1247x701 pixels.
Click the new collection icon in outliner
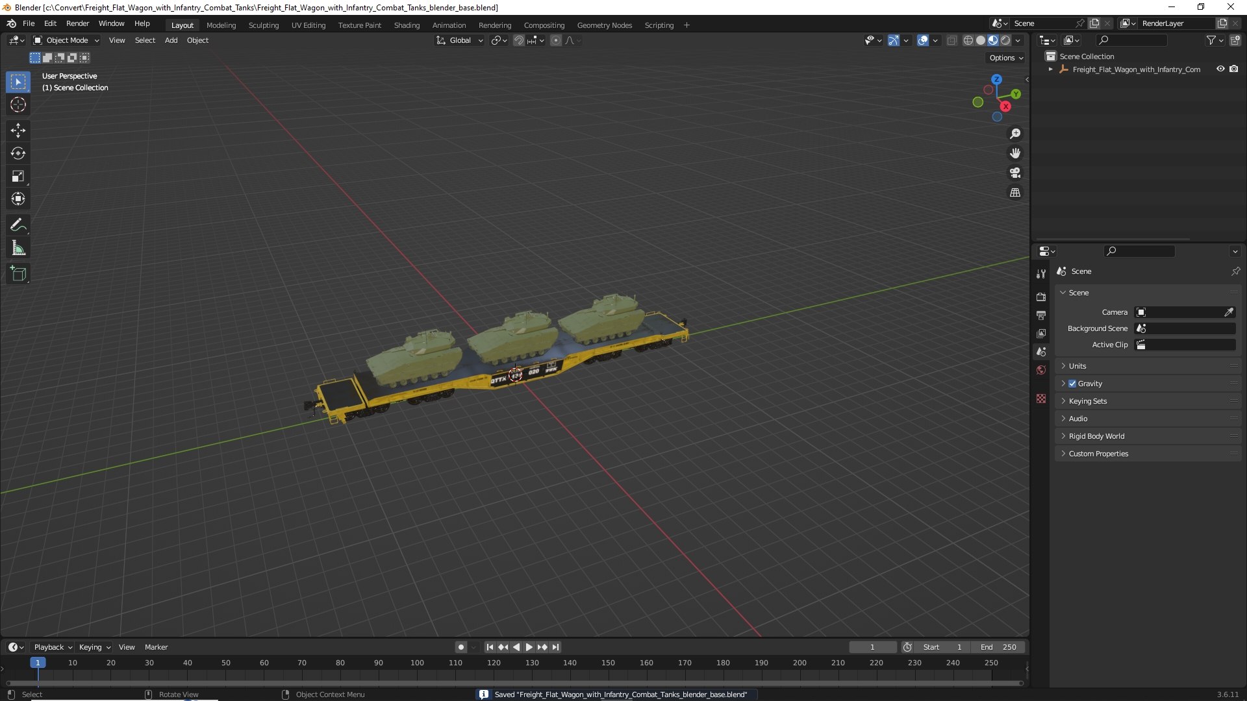pos(1235,40)
